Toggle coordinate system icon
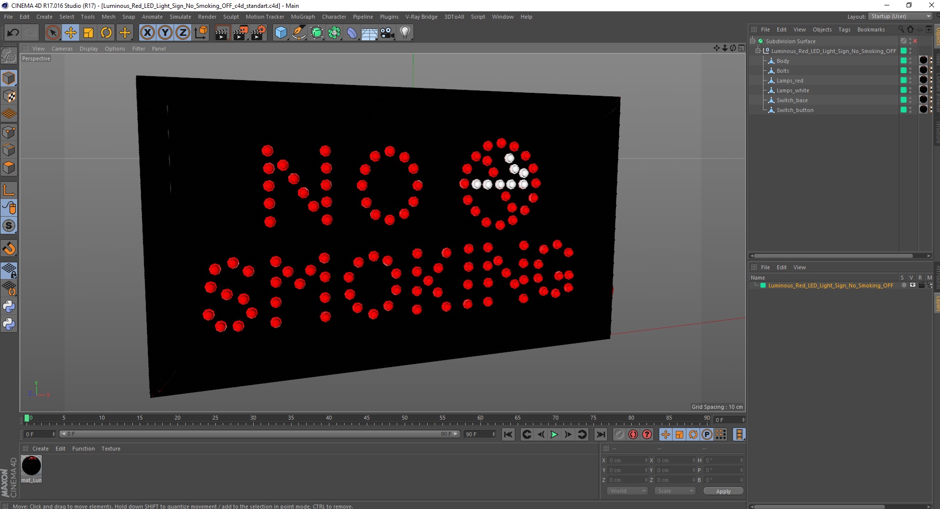Image resolution: width=940 pixels, height=509 pixels. (x=201, y=33)
